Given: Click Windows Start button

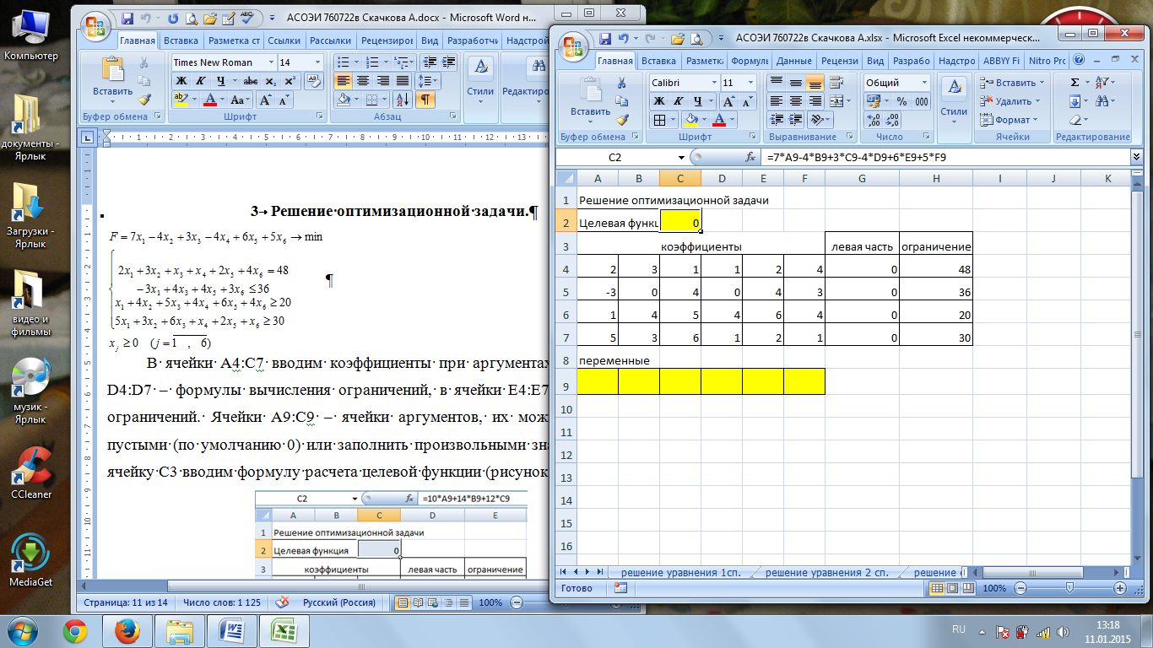Looking at the screenshot, I should [23, 630].
